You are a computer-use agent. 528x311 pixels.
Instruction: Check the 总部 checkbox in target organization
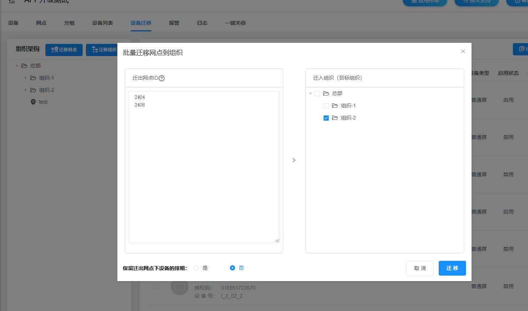[317, 94]
